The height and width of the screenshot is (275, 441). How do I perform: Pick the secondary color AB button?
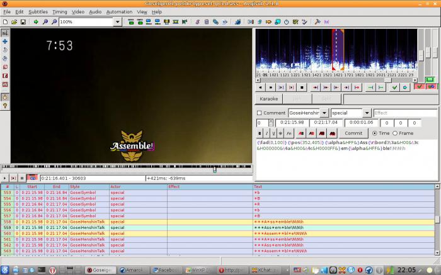pos(311,133)
